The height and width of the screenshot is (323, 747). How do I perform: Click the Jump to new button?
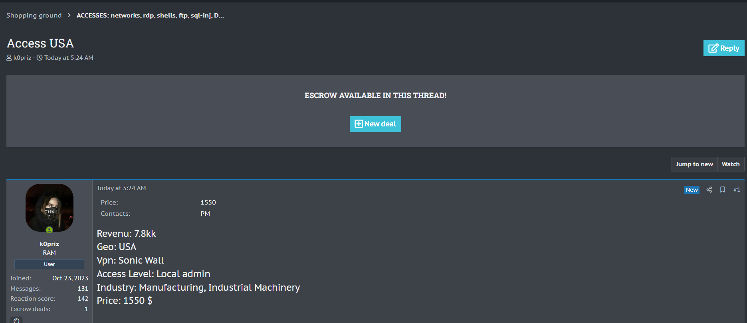(694, 164)
